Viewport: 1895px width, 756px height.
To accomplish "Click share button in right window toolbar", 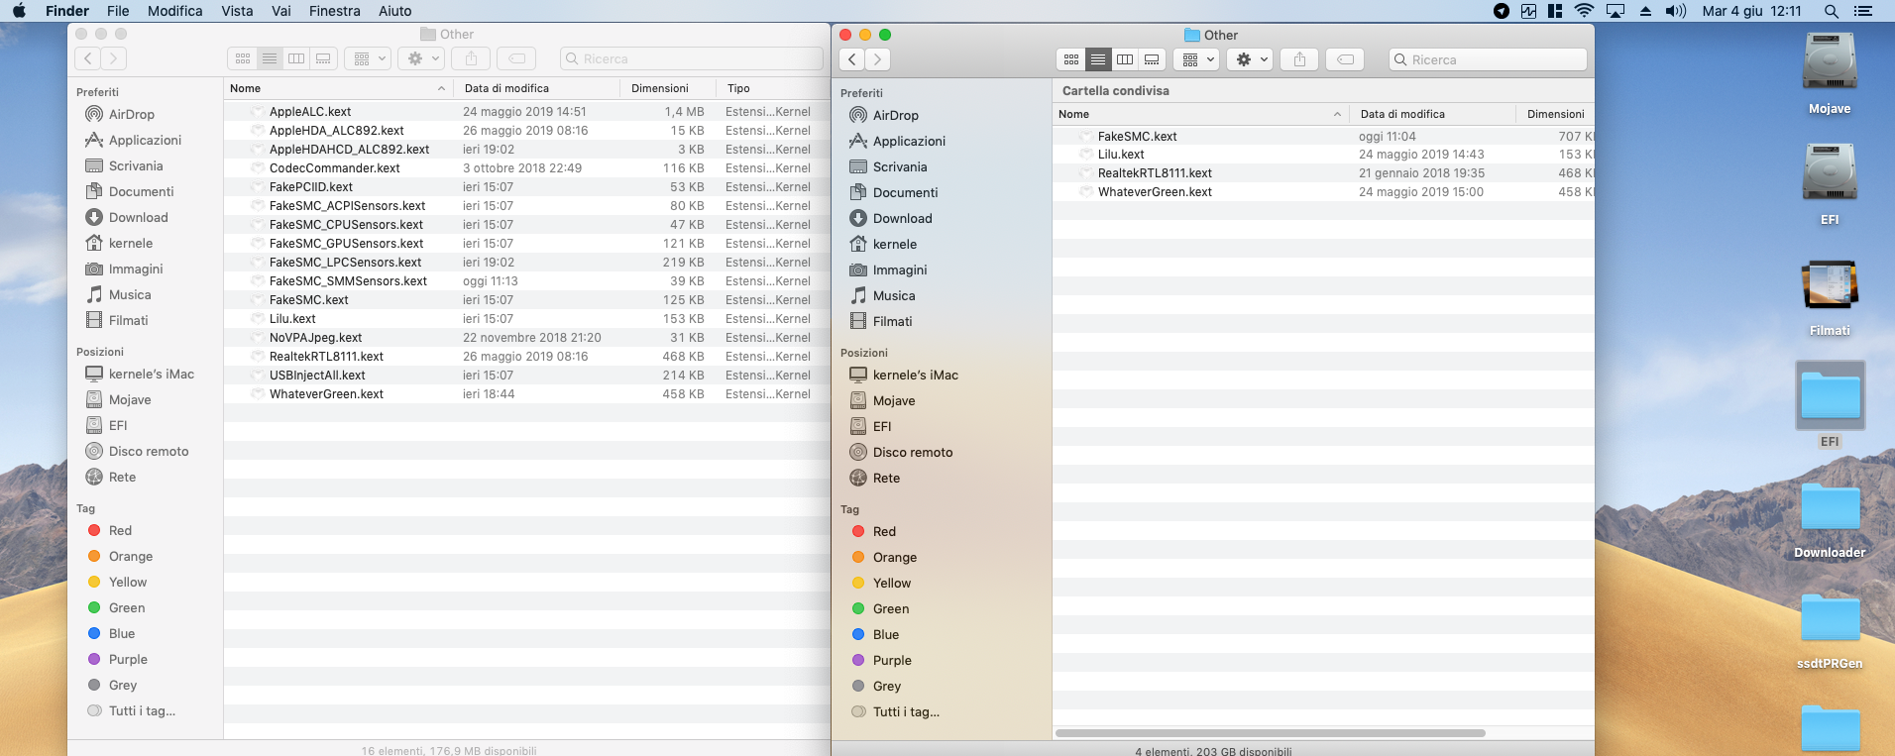I will pyautogui.click(x=1299, y=59).
